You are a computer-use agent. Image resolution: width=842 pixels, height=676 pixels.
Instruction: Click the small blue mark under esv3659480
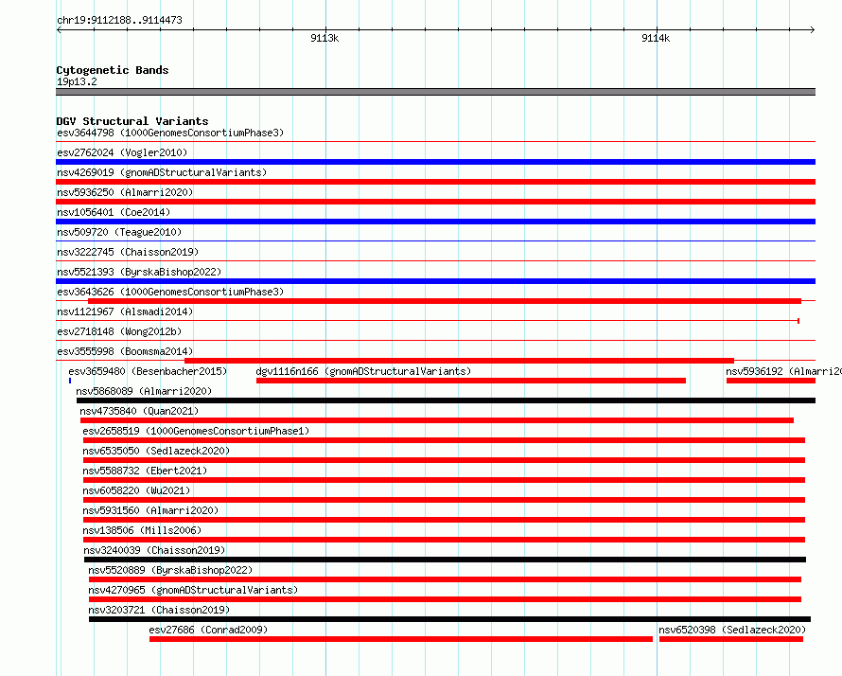point(70,381)
